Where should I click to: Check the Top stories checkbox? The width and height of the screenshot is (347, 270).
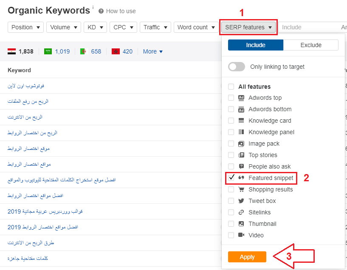[231, 155]
